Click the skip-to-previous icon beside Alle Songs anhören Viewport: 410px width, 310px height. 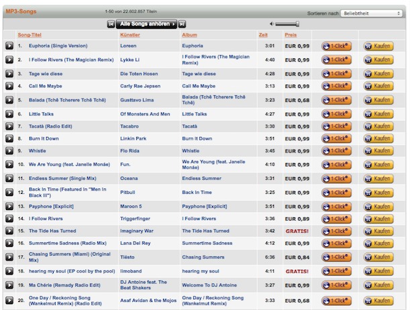(111, 23)
